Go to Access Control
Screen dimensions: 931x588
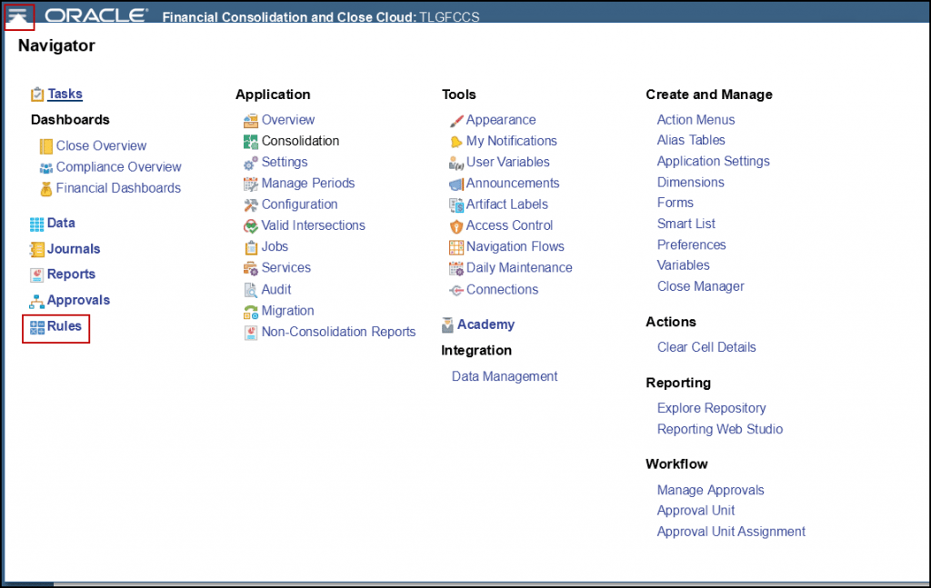pyautogui.click(x=509, y=225)
